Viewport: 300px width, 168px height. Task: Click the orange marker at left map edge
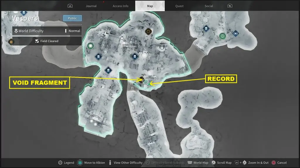tap(11, 42)
